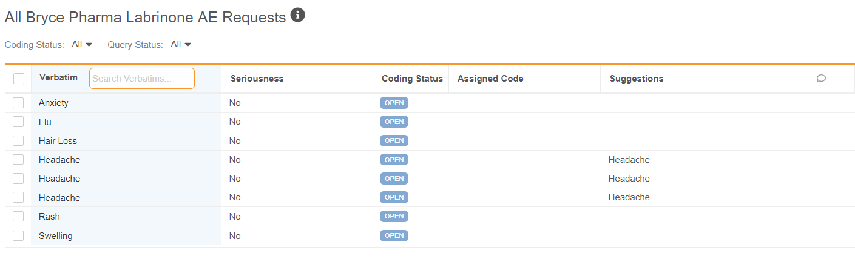Viewport: 855px width, 259px height.
Task: Click OPEN status badge for Anxiety
Action: click(x=394, y=103)
